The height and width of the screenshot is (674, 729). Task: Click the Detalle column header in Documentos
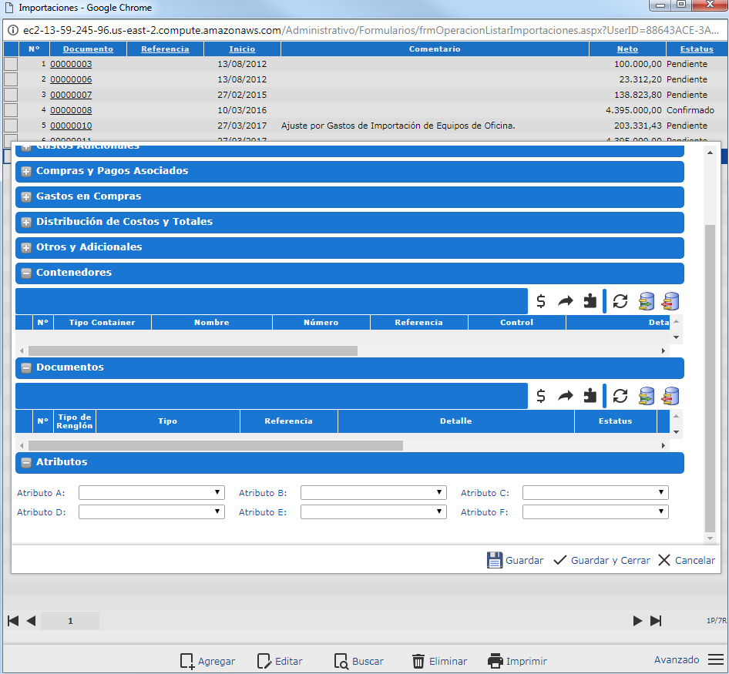pos(456,421)
